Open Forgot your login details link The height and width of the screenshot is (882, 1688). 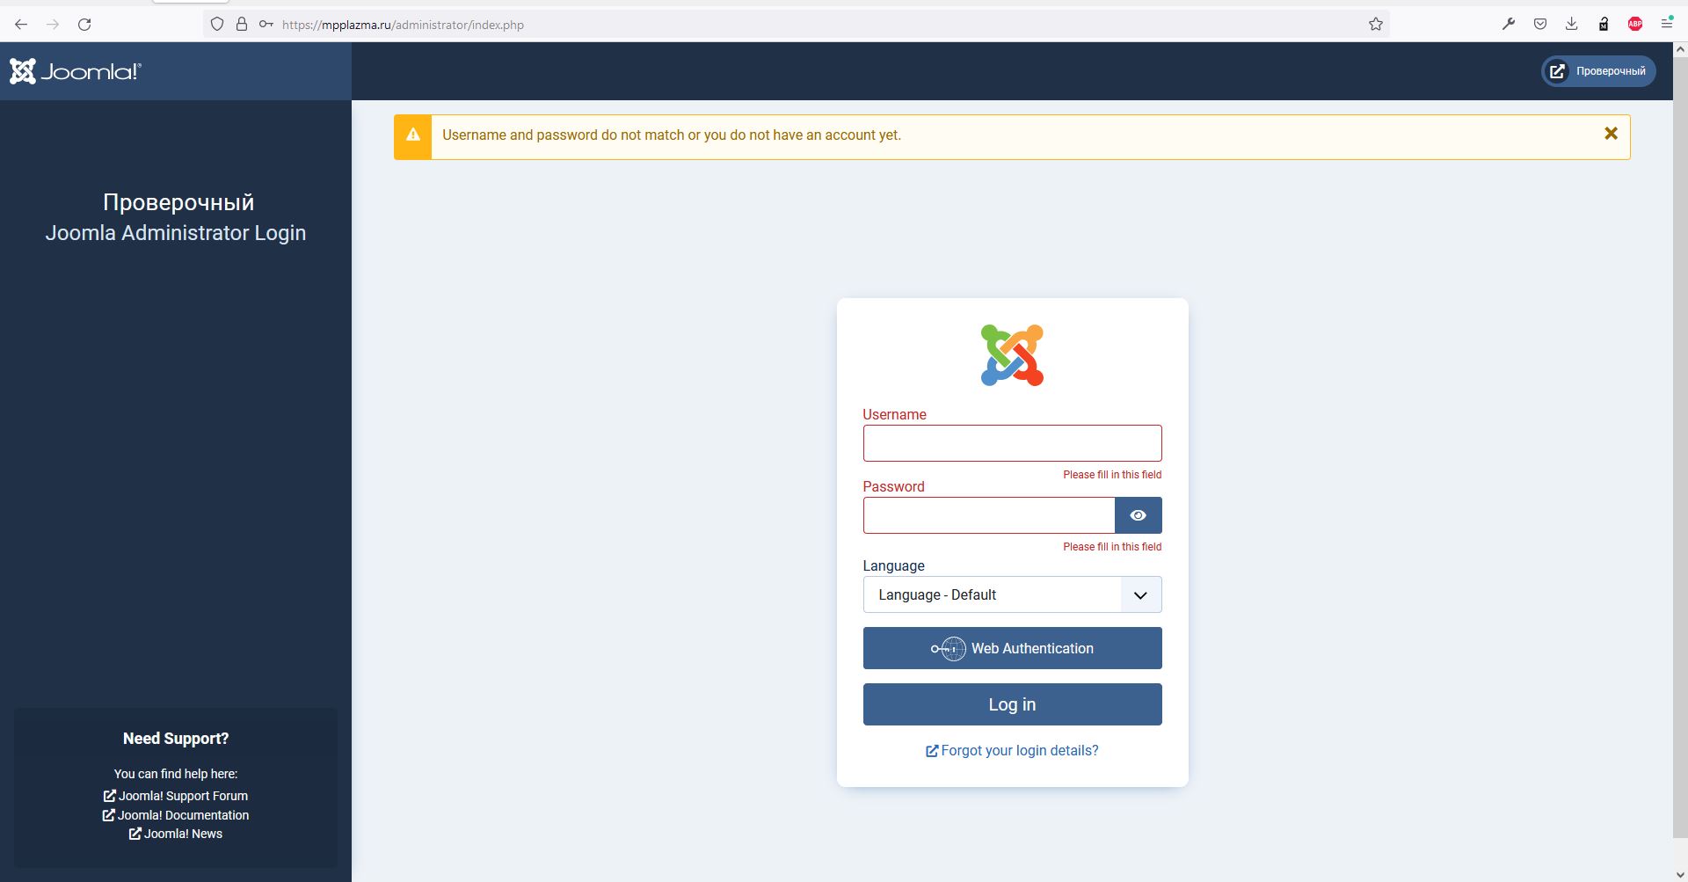(x=1012, y=751)
